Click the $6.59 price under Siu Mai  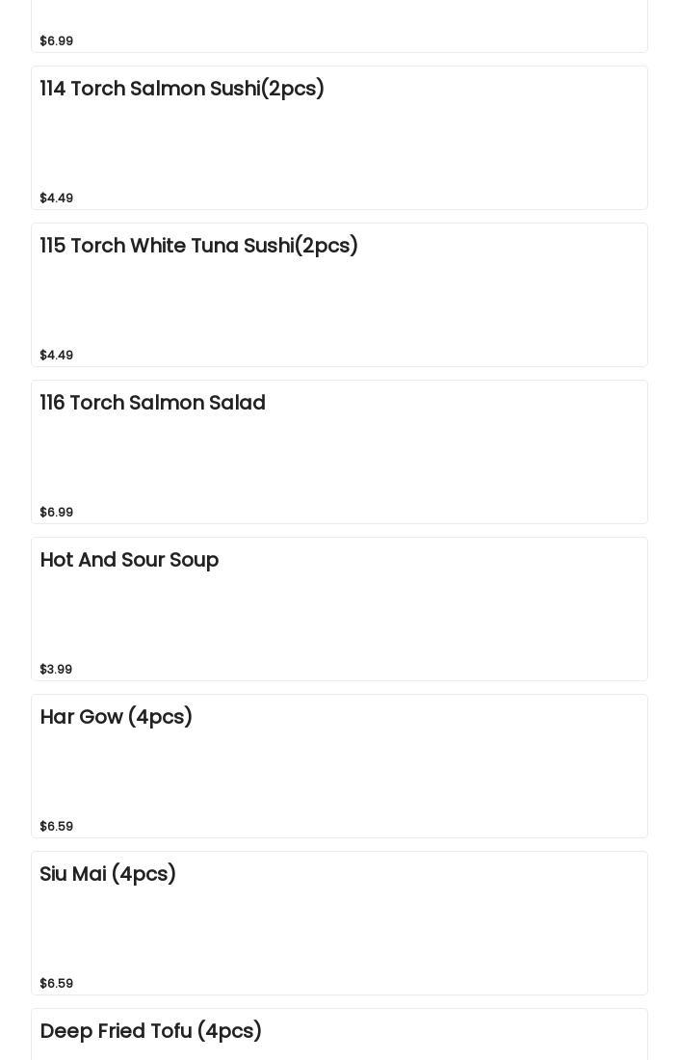click(x=56, y=983)
